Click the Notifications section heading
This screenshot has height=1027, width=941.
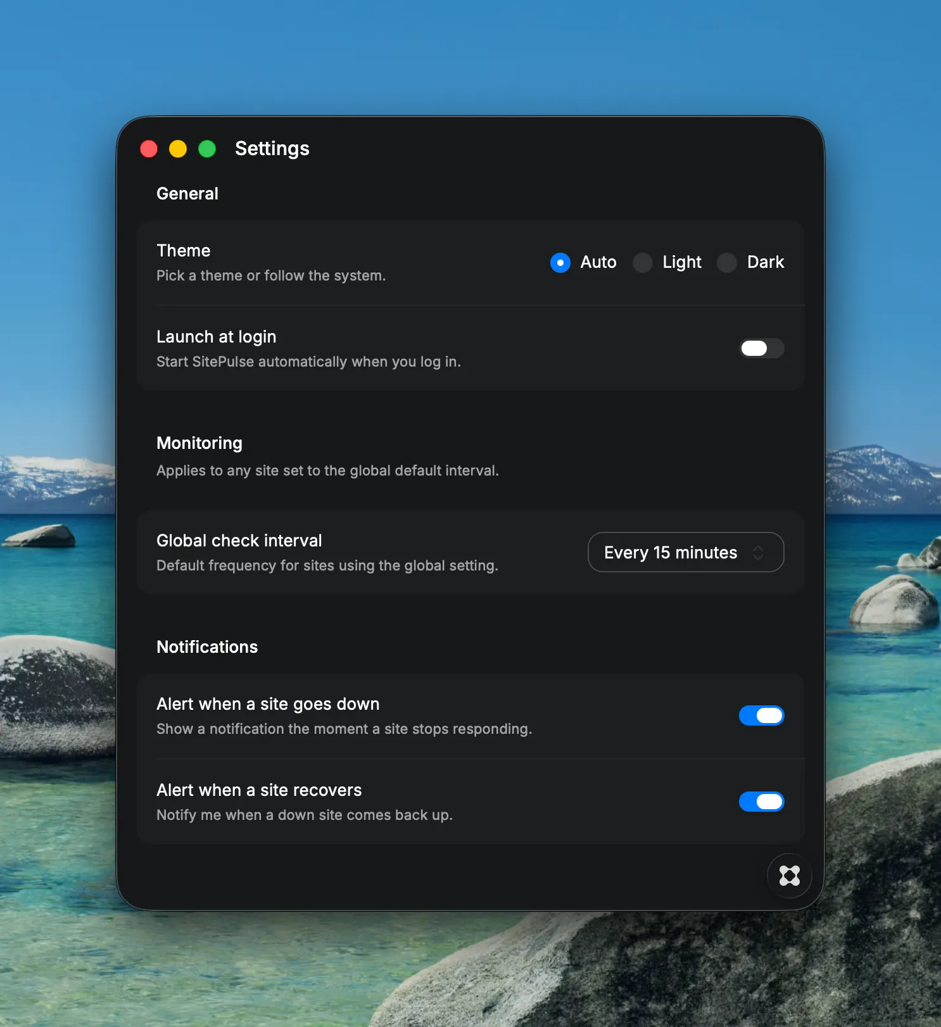click(207, 647)
